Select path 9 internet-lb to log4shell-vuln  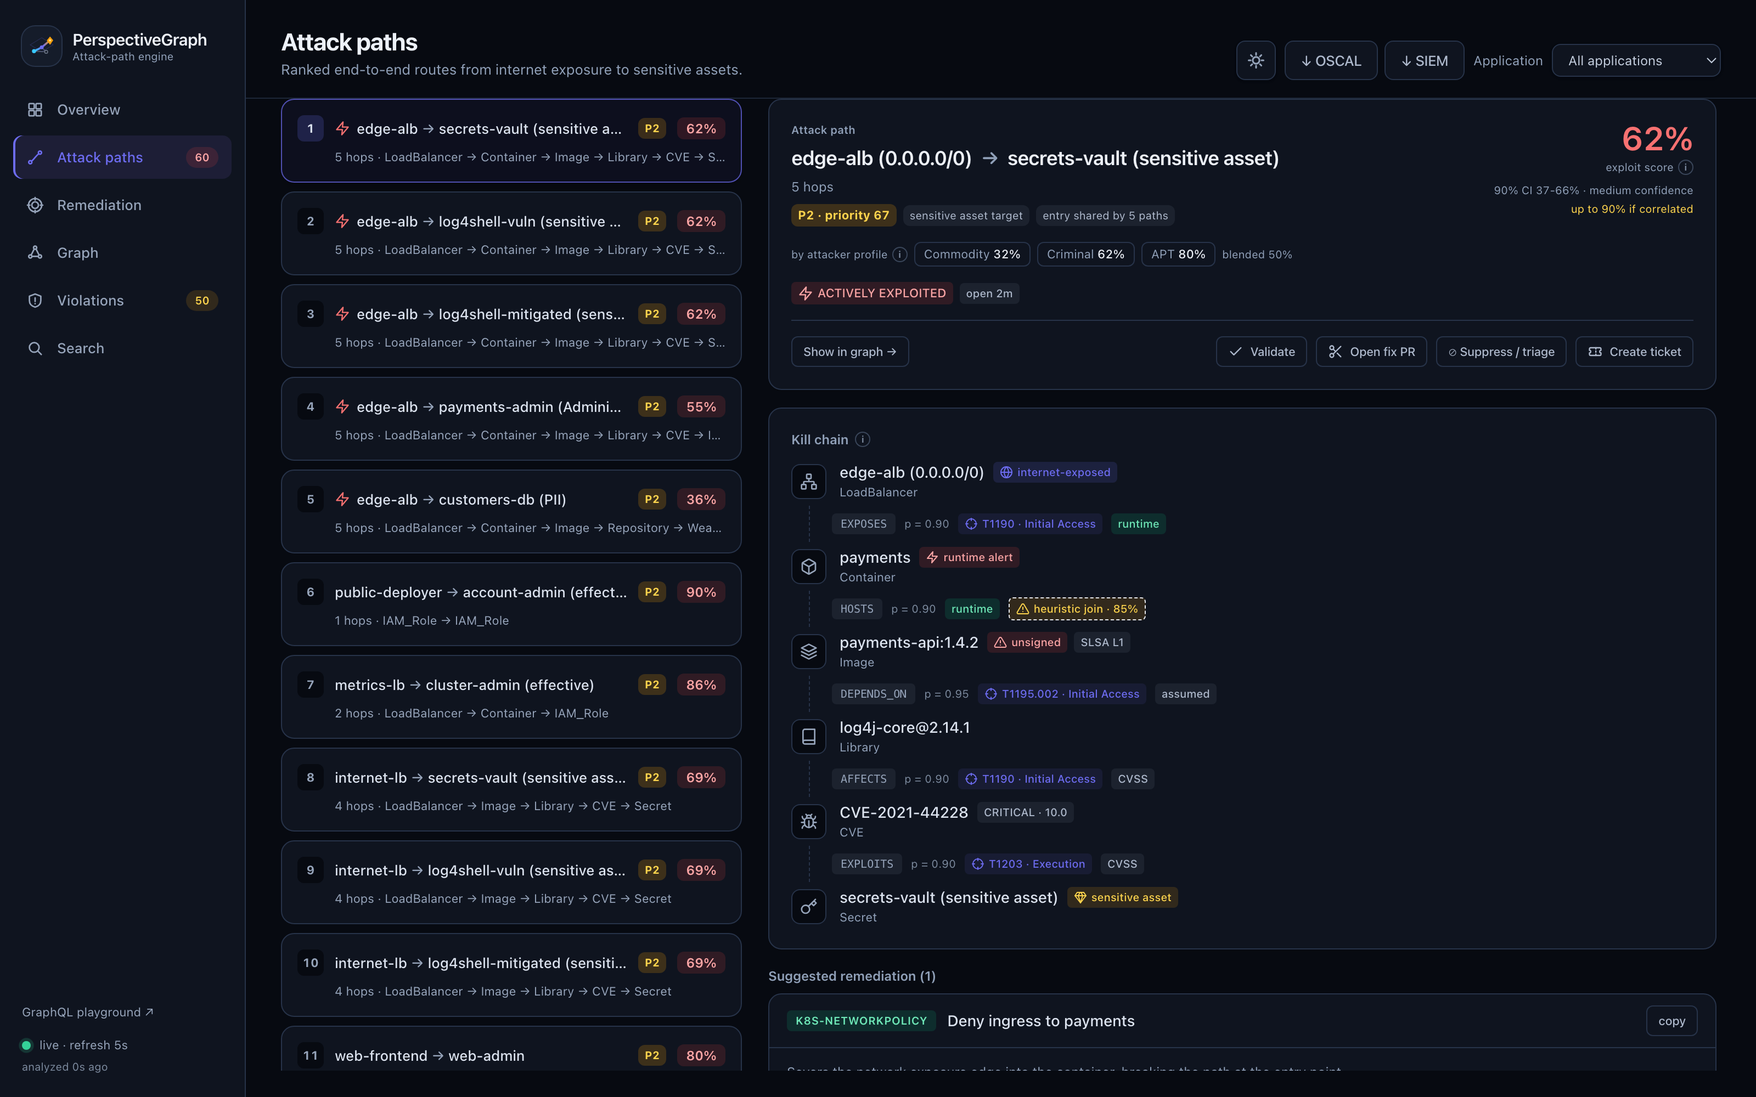click(x=511, y=883)
